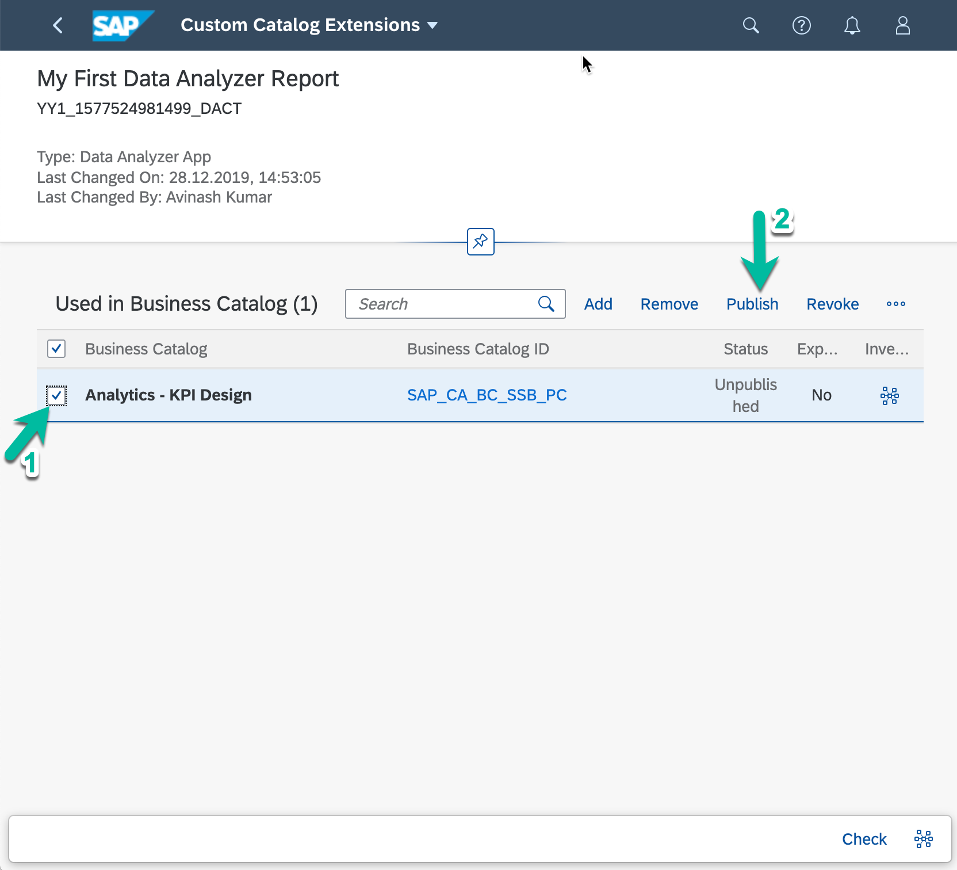
Task: Navigate back with the back arrow
Action: [58, 25]
